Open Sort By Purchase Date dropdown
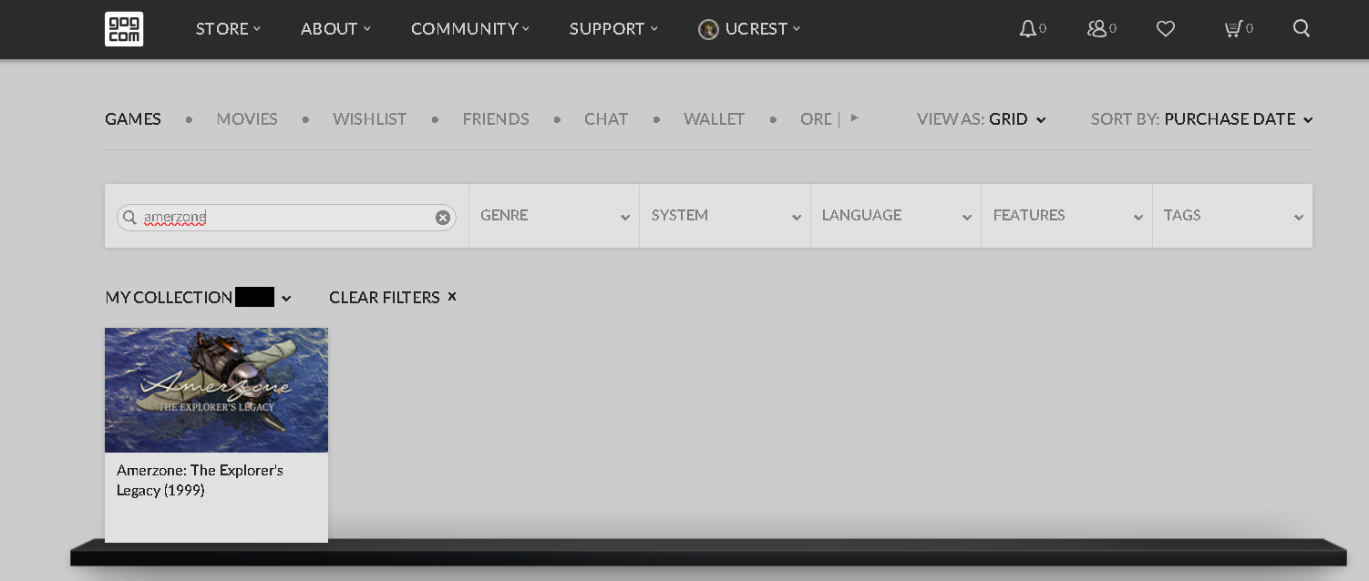1369x581 pixels. 1201,119
